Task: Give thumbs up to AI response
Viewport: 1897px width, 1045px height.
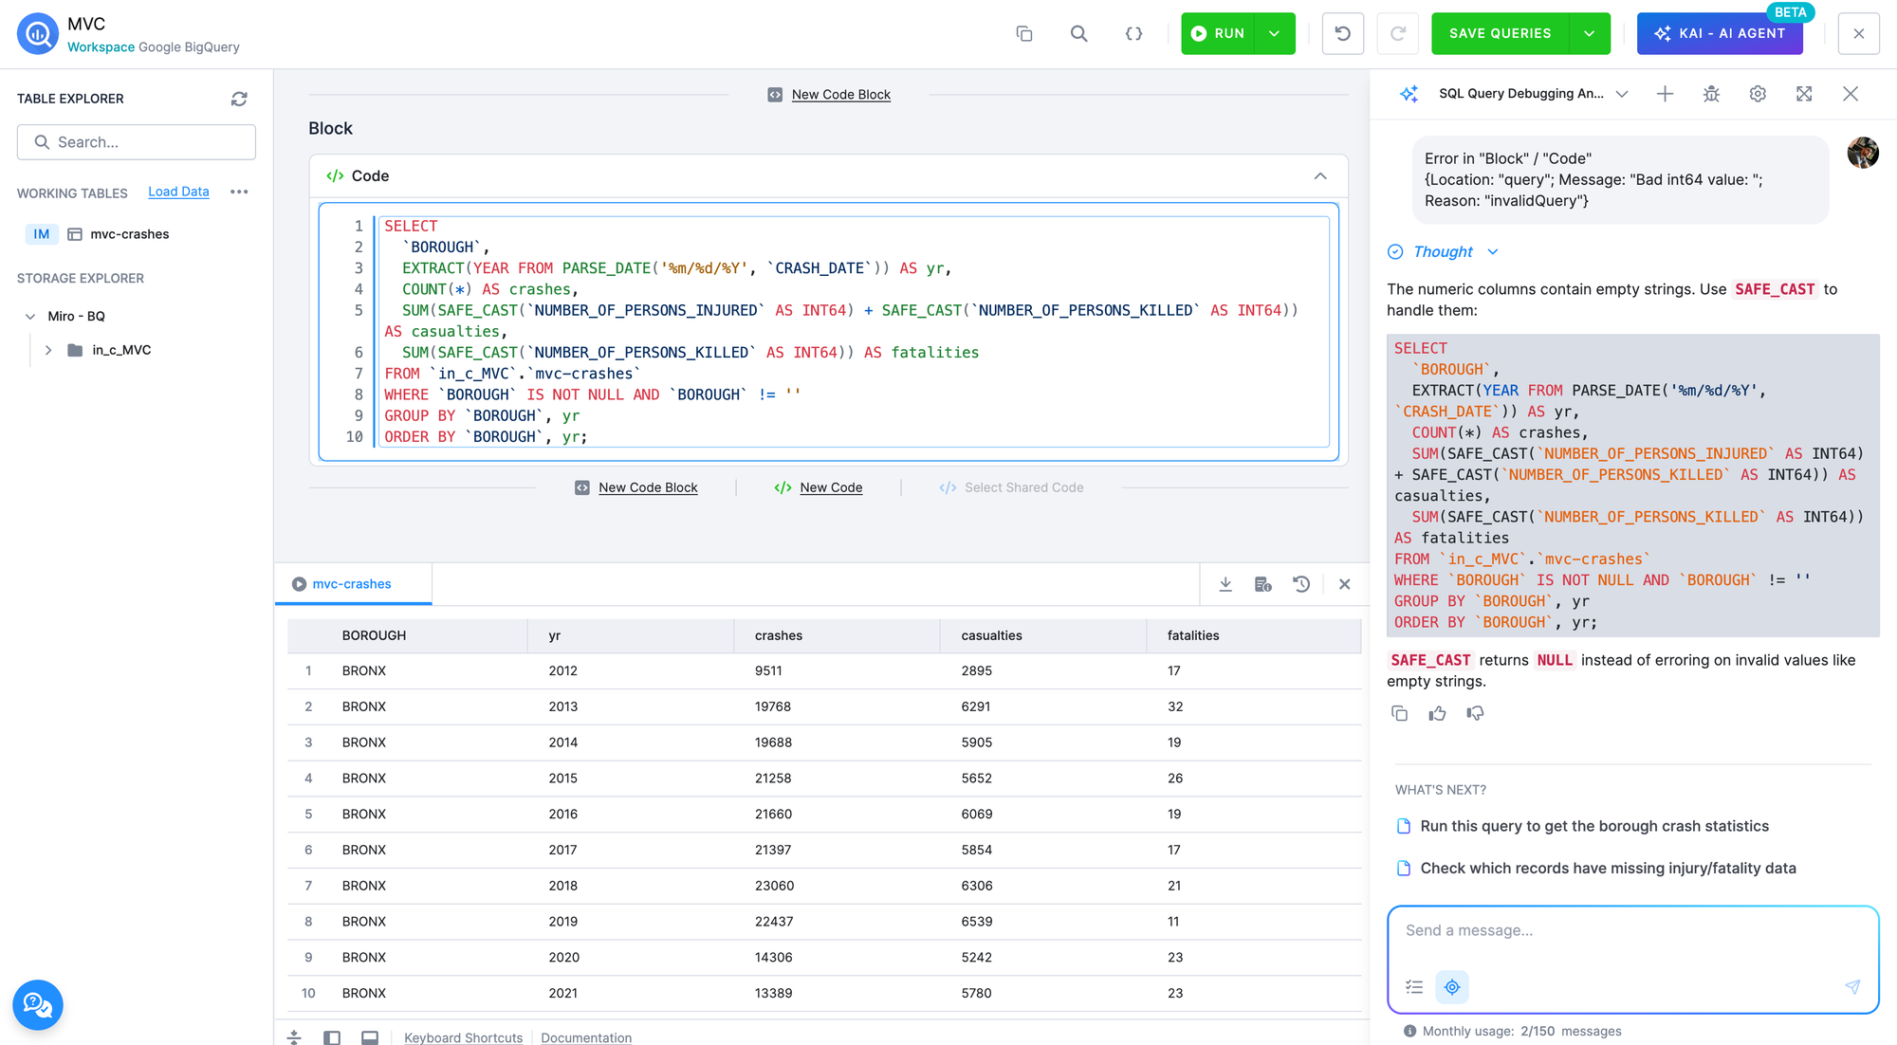Action: coord(1437,713)
